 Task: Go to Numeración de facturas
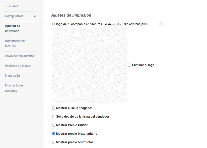15,43
